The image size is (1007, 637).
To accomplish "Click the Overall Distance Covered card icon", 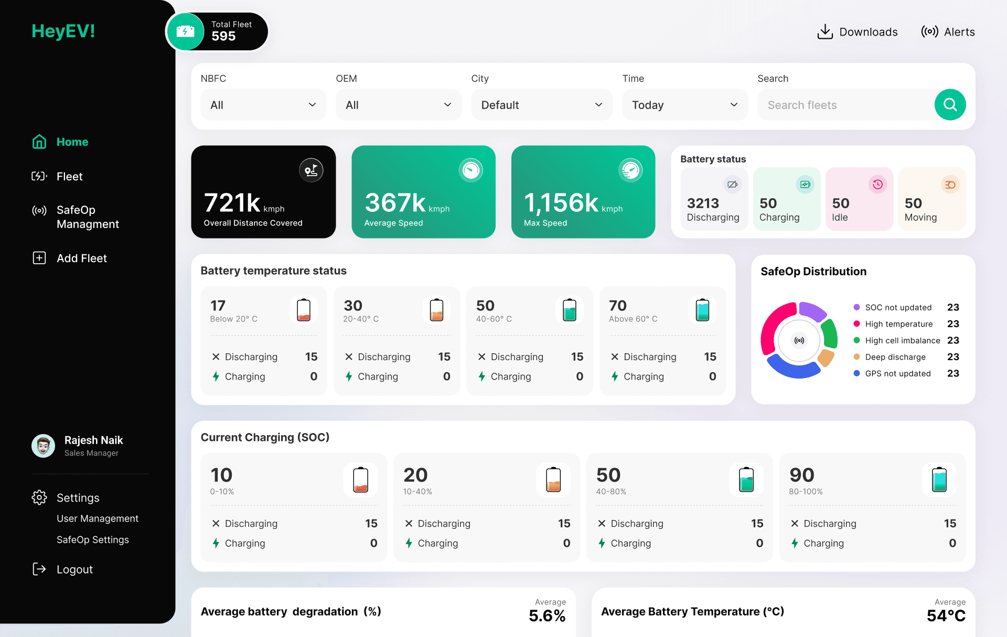I will [x=311, y=170].
